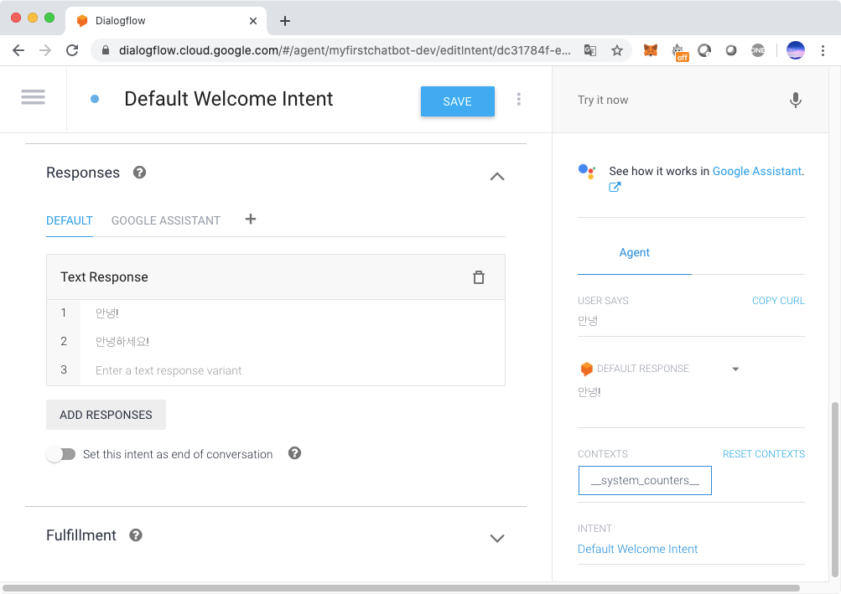This screenshot has height=594, width=841.
Task: Click the user says text '안녕'
Action: 587,321
